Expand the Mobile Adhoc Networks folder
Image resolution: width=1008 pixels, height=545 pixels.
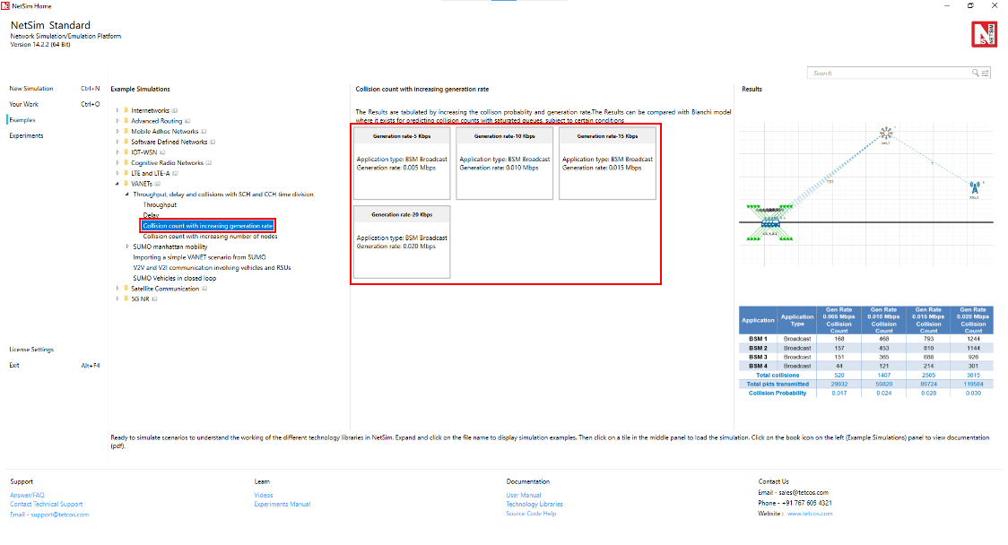[x=117, y=132]
